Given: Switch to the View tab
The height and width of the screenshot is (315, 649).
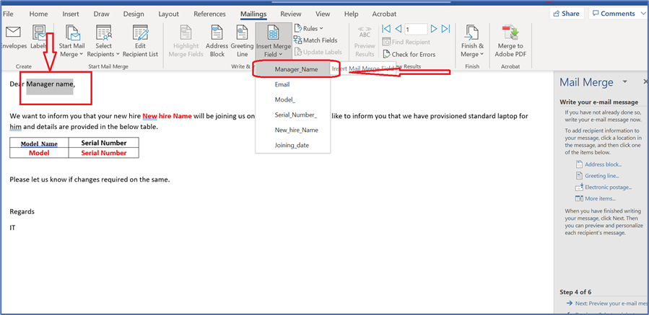Looking at the screenshot, I should 323,14.
